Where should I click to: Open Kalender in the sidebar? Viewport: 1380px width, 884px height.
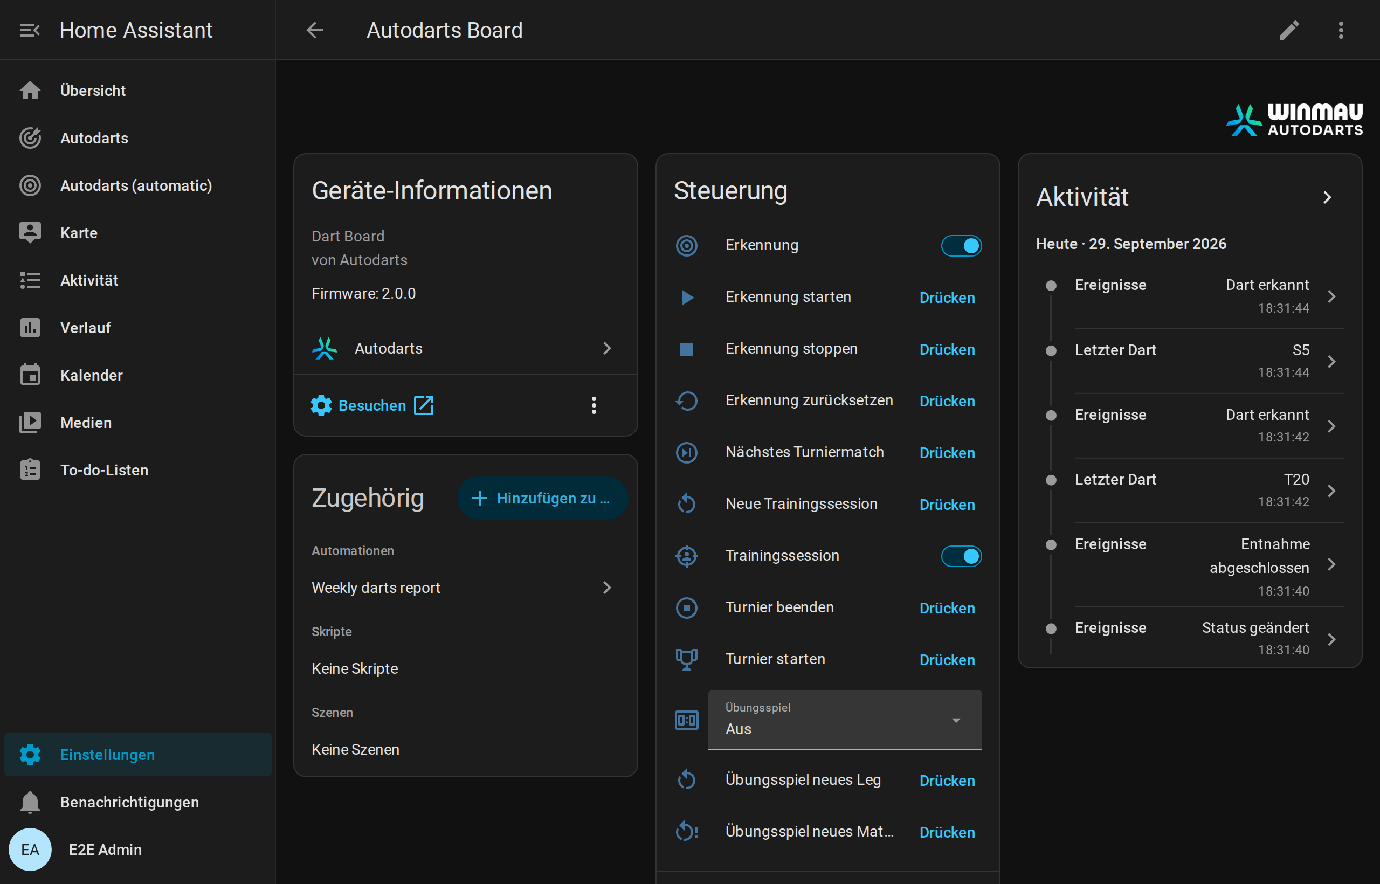click(138, 375)
